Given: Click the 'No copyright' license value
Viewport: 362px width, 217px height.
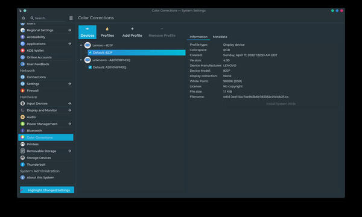Looking at the screenshot, I should [x=233, y=86].
